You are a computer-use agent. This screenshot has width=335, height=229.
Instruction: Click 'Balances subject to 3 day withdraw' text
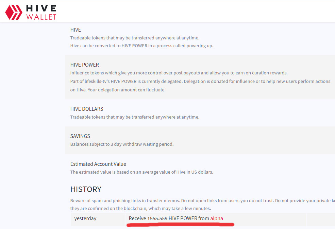122,144
